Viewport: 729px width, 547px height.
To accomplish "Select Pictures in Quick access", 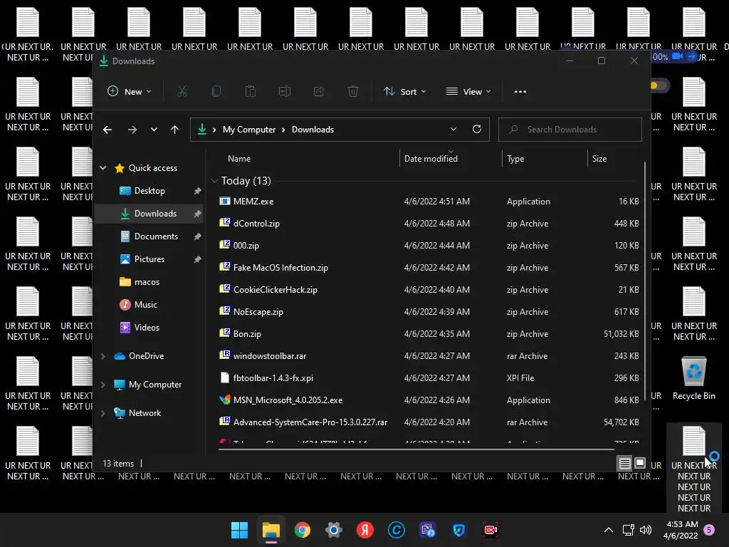I will tap(149, 259).
